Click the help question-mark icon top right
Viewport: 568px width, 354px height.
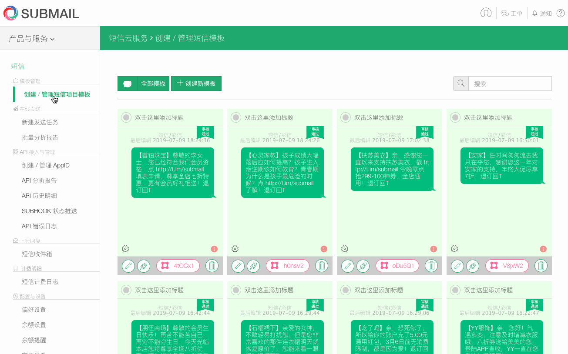[x=561, y=13]
